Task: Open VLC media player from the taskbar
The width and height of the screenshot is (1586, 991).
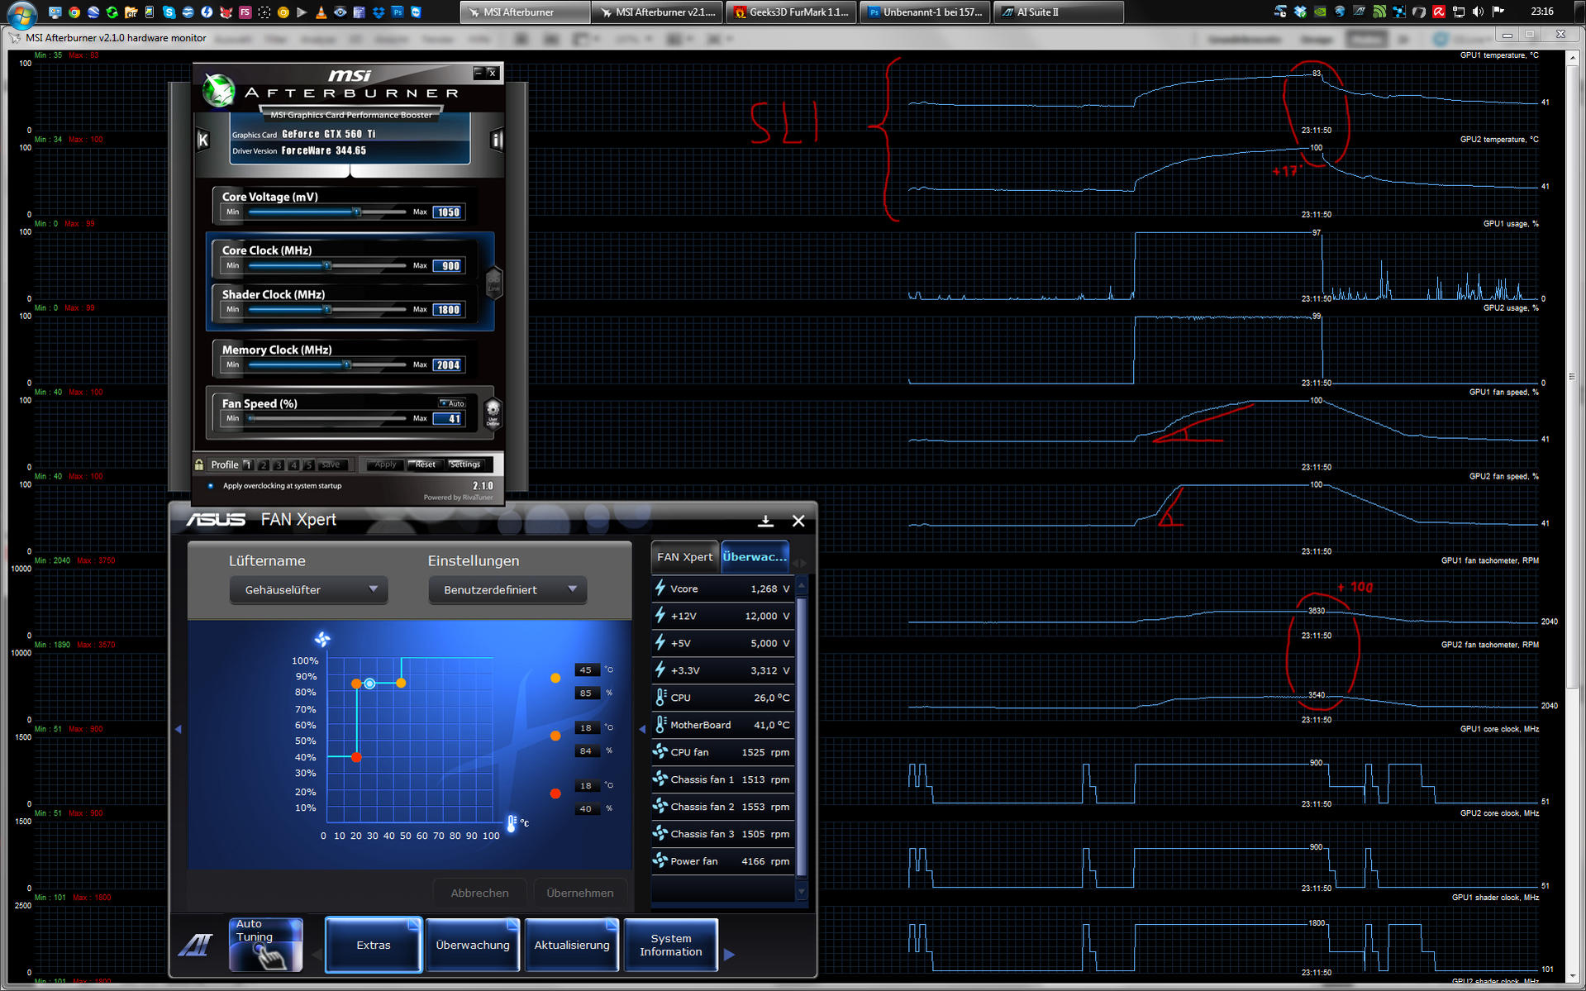Action: point(321,12)
